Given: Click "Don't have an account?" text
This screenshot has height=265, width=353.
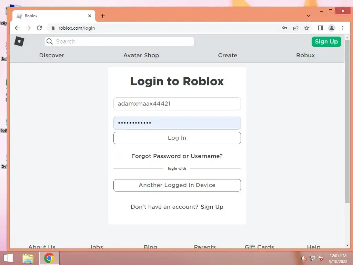Looking at the screenshot, I should 164,207.
